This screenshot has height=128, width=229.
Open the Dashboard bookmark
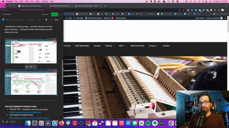[x=150, y=14]
